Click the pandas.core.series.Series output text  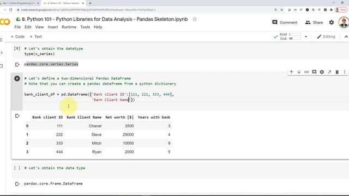pos(51,64)
